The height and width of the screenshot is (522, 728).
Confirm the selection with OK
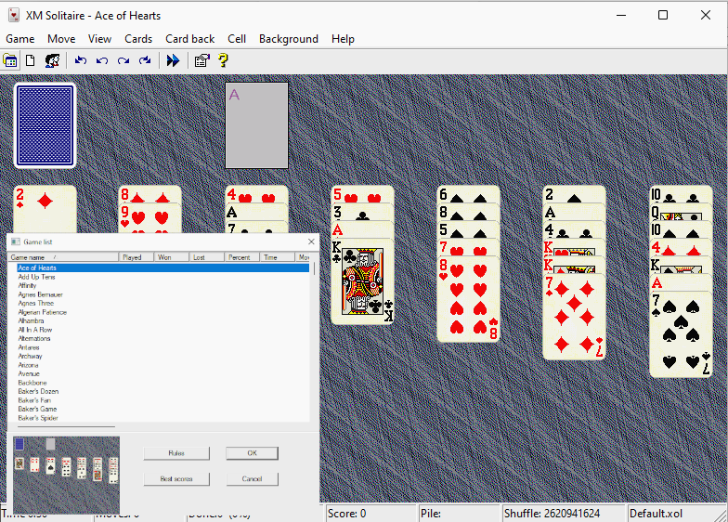[x=253, y=453]
